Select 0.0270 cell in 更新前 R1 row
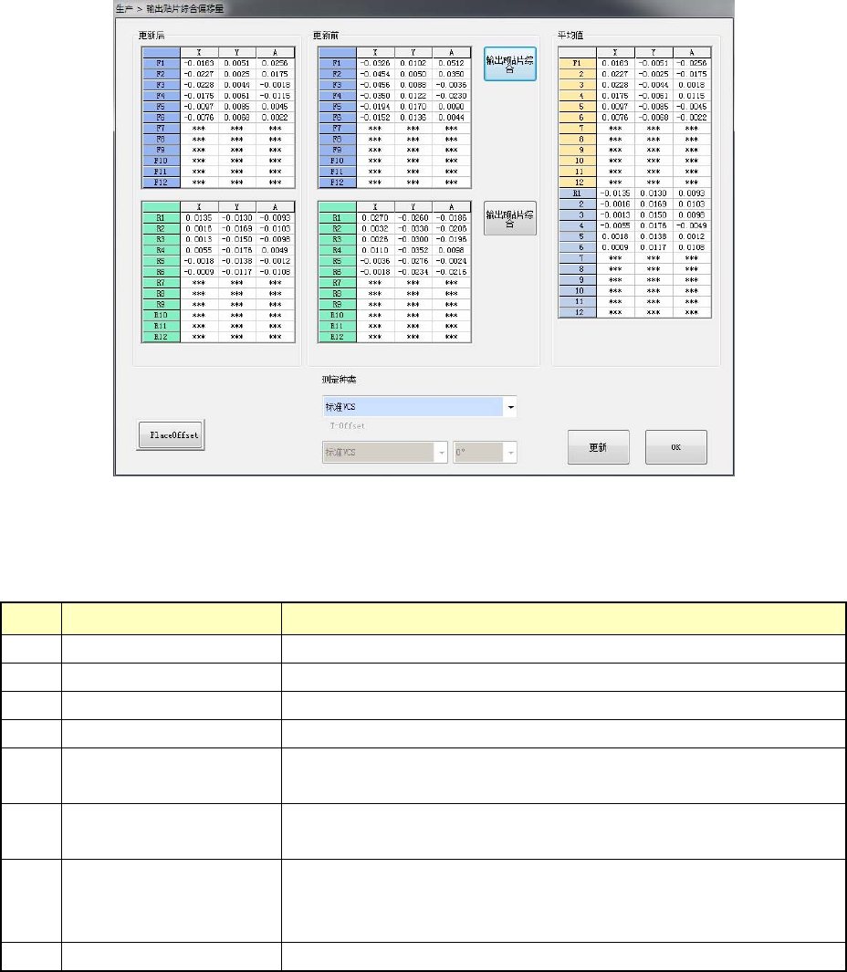Viewport: 847px width, 972px height. (375, 218)
